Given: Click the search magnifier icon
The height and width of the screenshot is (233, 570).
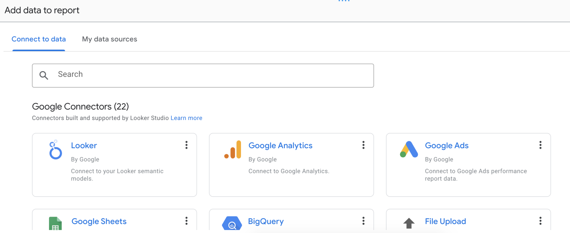Looking at the screenshot, I should click(x=44, y=75).
